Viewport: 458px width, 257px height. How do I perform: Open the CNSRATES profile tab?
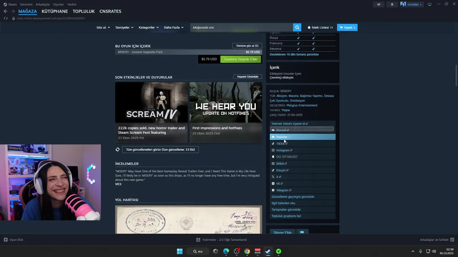110,11
